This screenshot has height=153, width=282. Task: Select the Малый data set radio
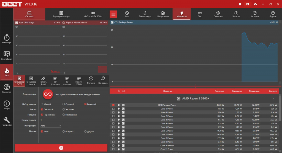[42, 104]
